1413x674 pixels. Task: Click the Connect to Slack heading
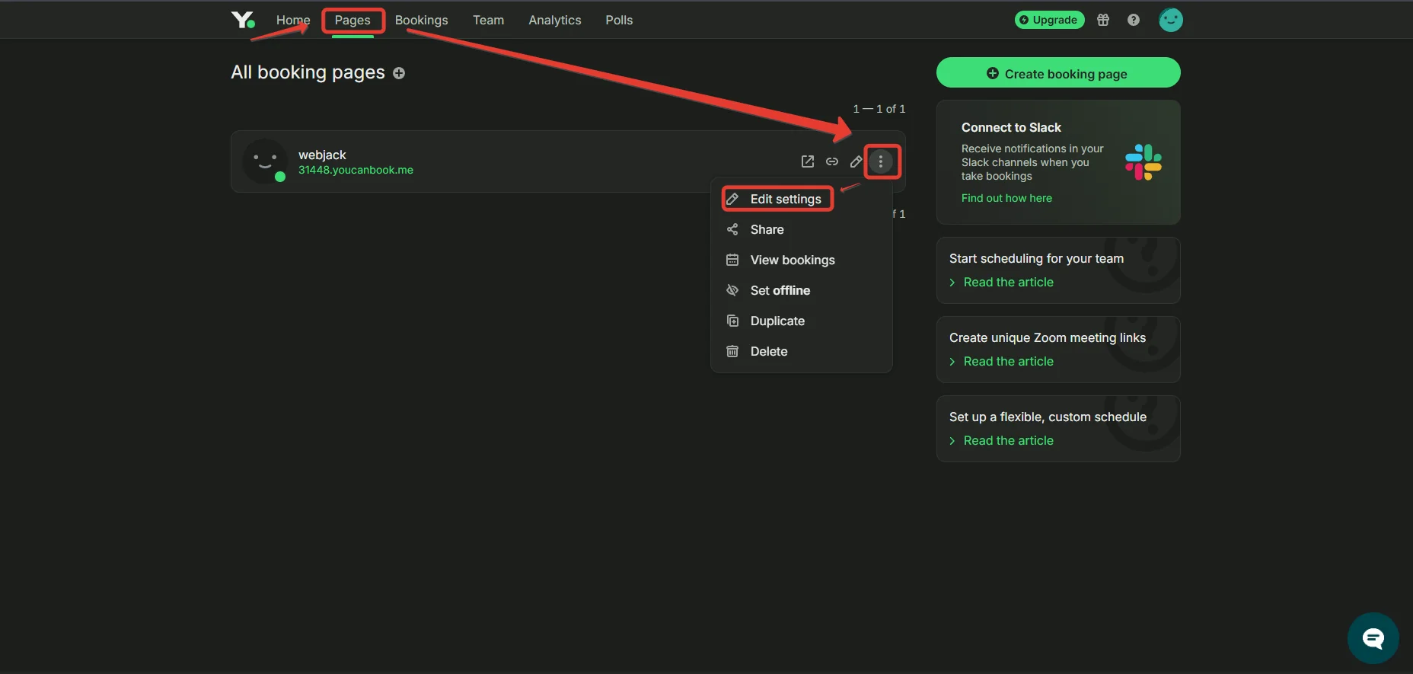(x=1011, y=127)
